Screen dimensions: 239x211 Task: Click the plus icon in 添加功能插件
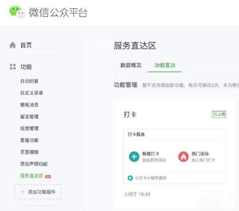click(x=22, y=192)
